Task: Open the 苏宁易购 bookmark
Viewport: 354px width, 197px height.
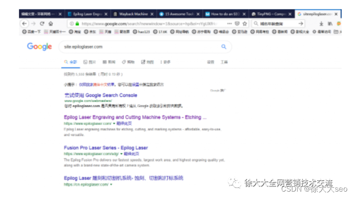Action: (201, 32)
